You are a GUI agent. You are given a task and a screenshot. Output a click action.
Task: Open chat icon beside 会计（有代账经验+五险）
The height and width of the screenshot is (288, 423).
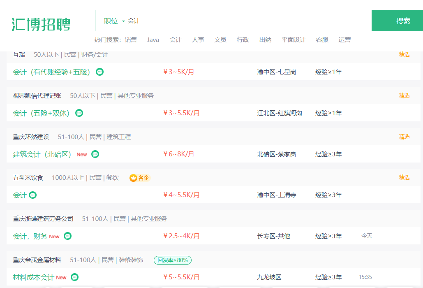click(x=99, y=72)
